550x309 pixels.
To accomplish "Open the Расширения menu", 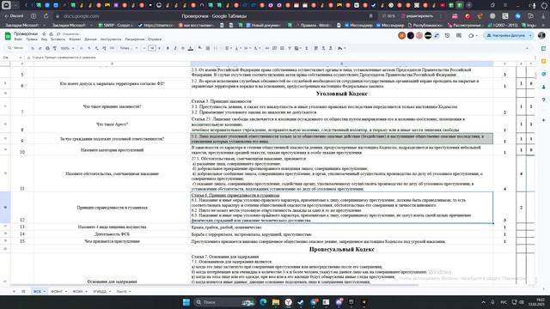I will pyautogui.click(x=135, y=39).
